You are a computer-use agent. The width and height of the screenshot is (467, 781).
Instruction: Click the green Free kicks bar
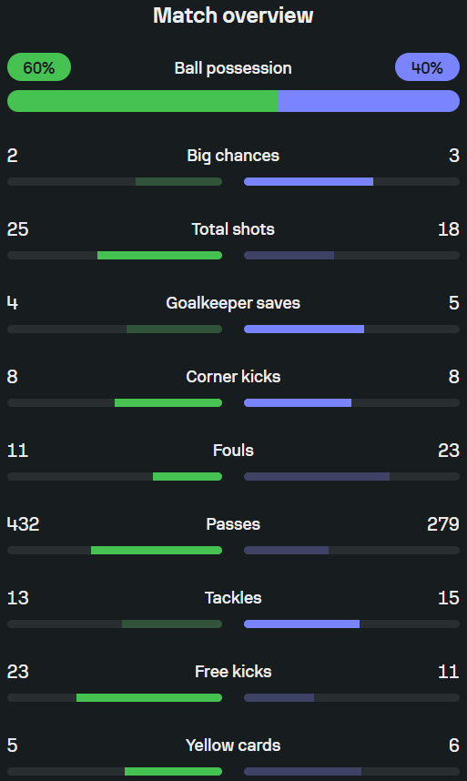pyautogui.click(x=149, y=698)
